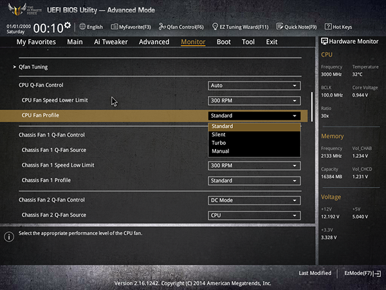Select the Chassis Fan 1 Q-Fan Source label
This screenshot has width=386, height=290.
(54, 150)
